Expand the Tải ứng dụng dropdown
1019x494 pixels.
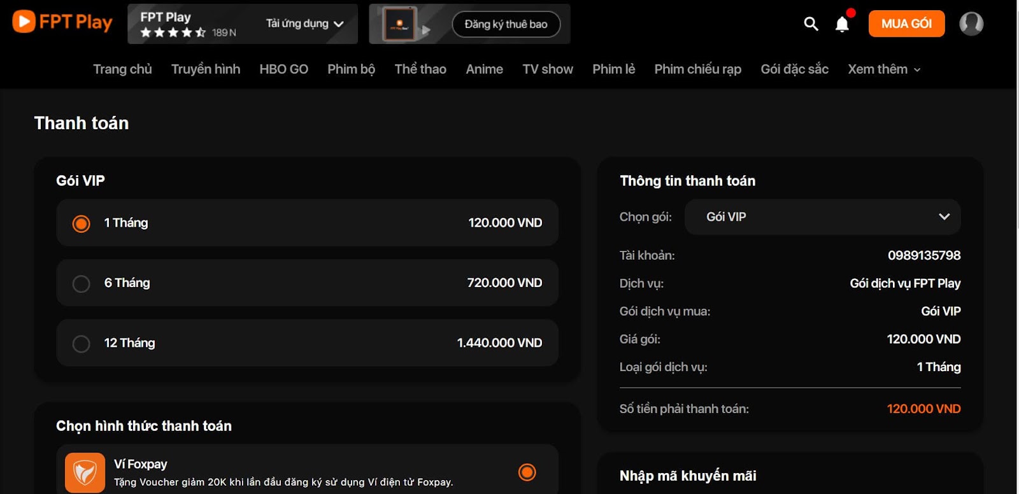(x=305, y=24)
